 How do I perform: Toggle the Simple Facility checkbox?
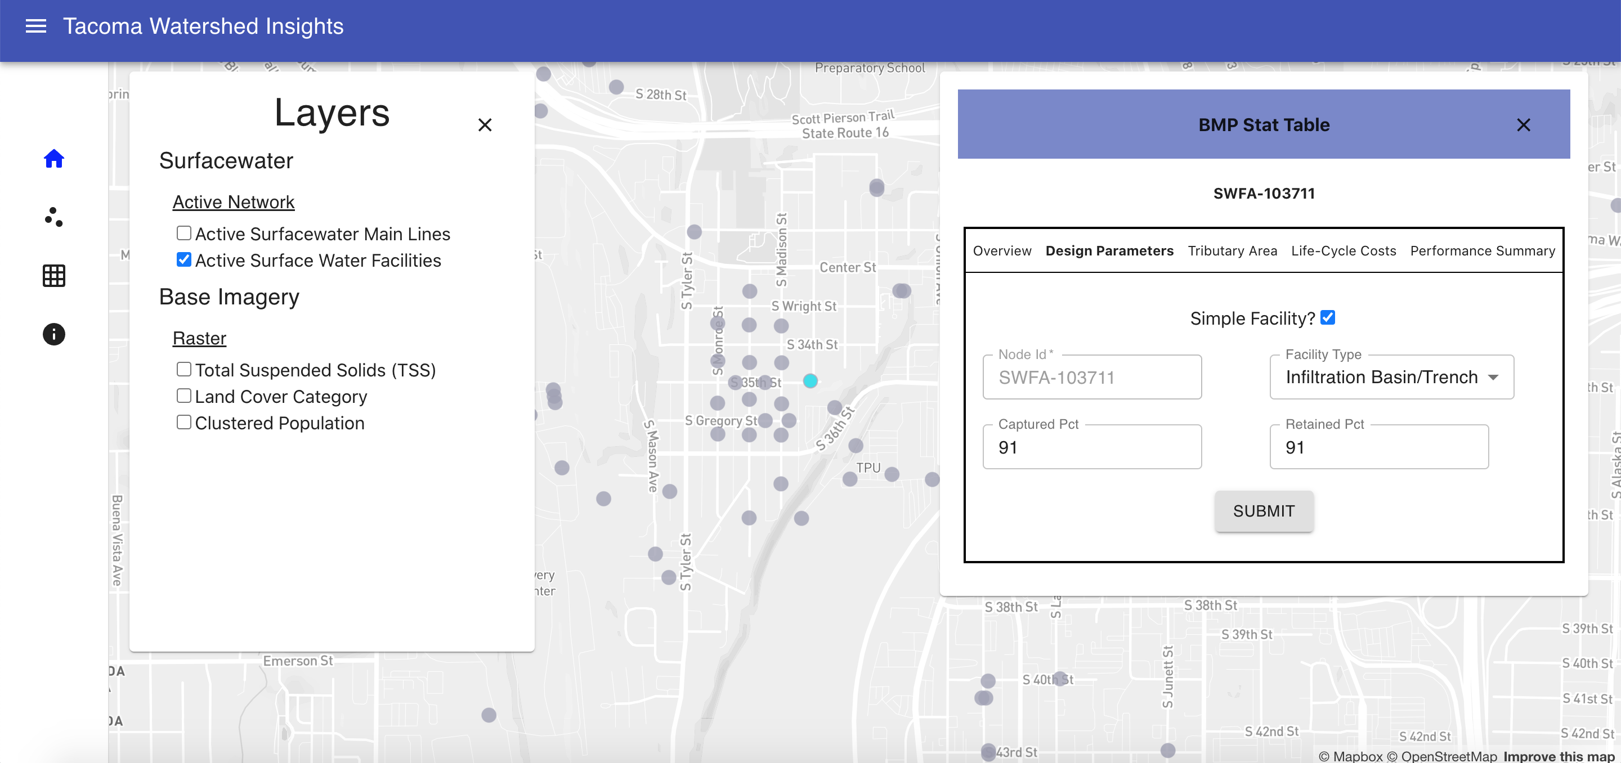[1327, 318]
